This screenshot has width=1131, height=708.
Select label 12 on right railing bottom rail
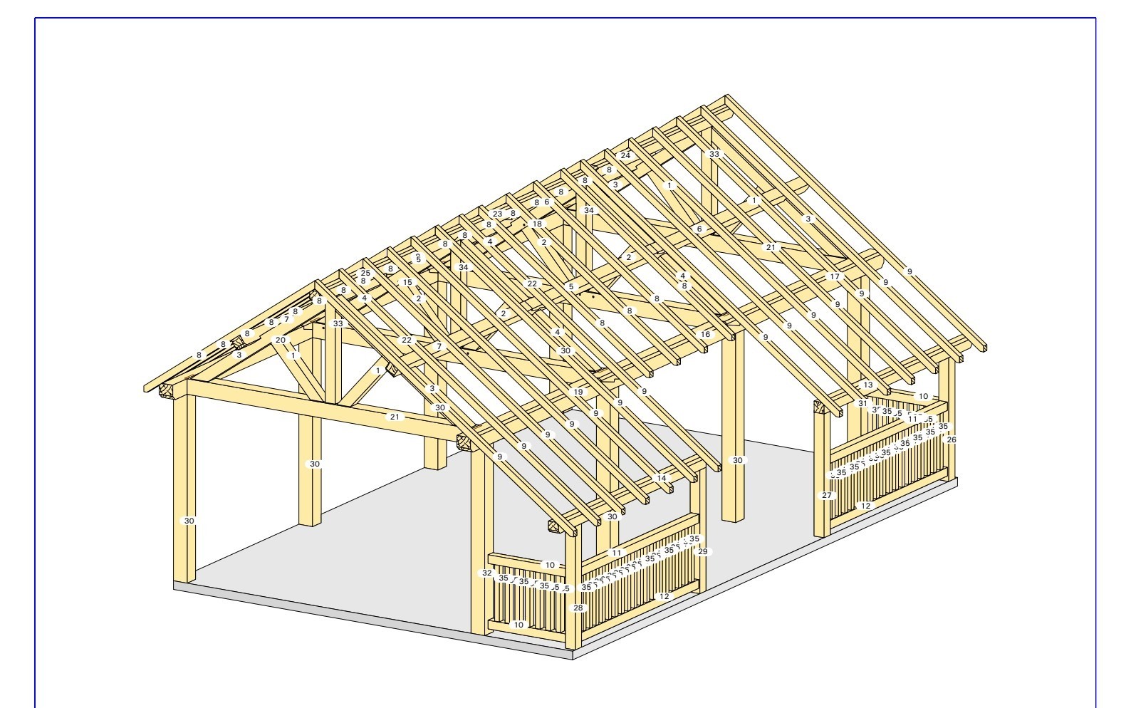click(x=865, y=506)
